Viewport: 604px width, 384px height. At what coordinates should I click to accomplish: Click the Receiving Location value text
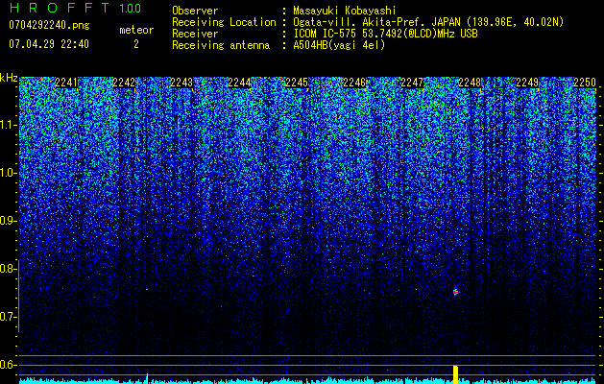click(428, 22)
